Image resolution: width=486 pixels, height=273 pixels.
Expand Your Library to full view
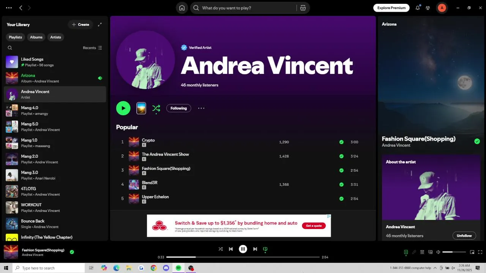pyautogui.click(x=100, y=25)
